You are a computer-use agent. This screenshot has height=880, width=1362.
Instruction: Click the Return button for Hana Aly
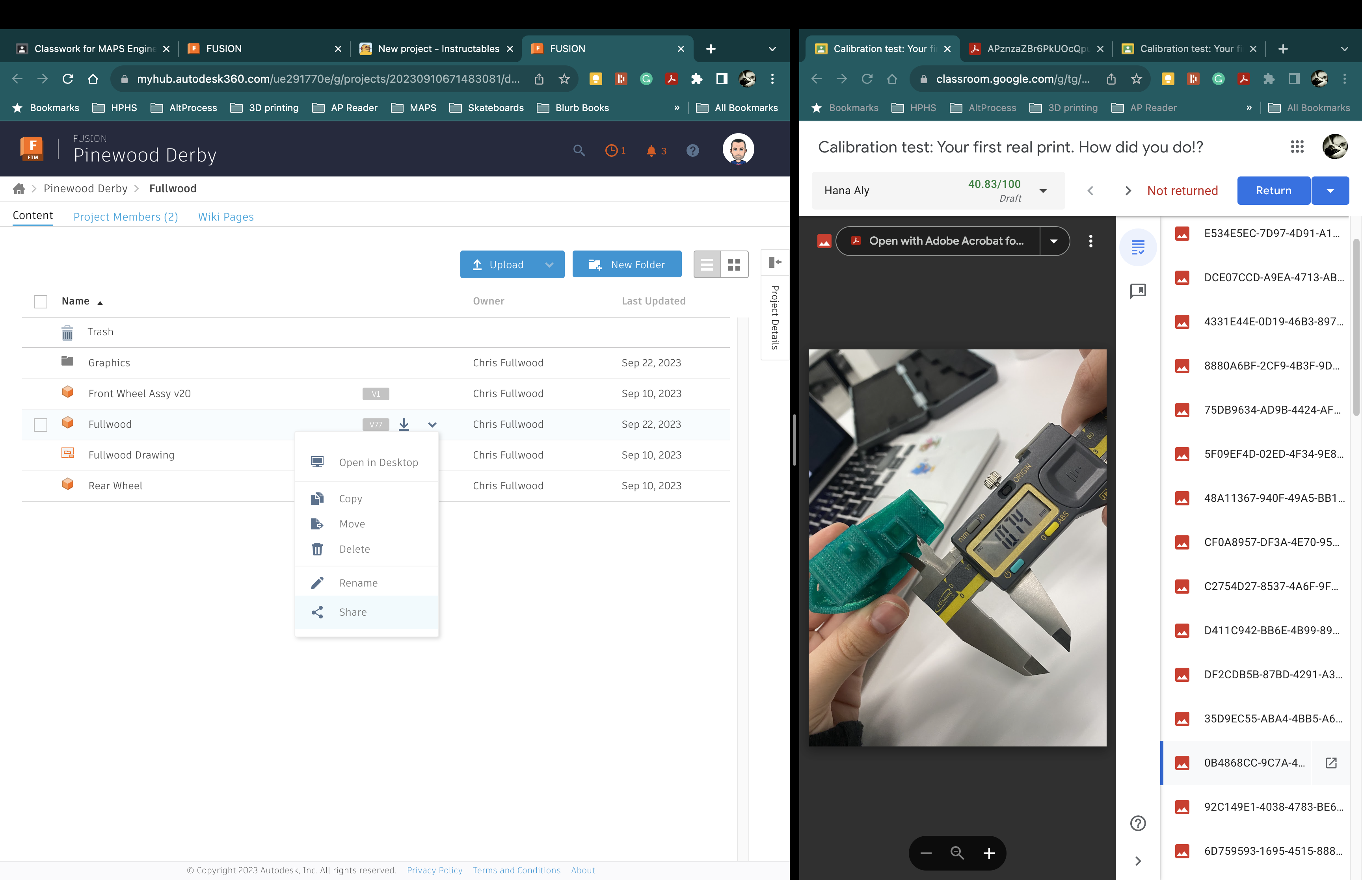click(1274, 189)
